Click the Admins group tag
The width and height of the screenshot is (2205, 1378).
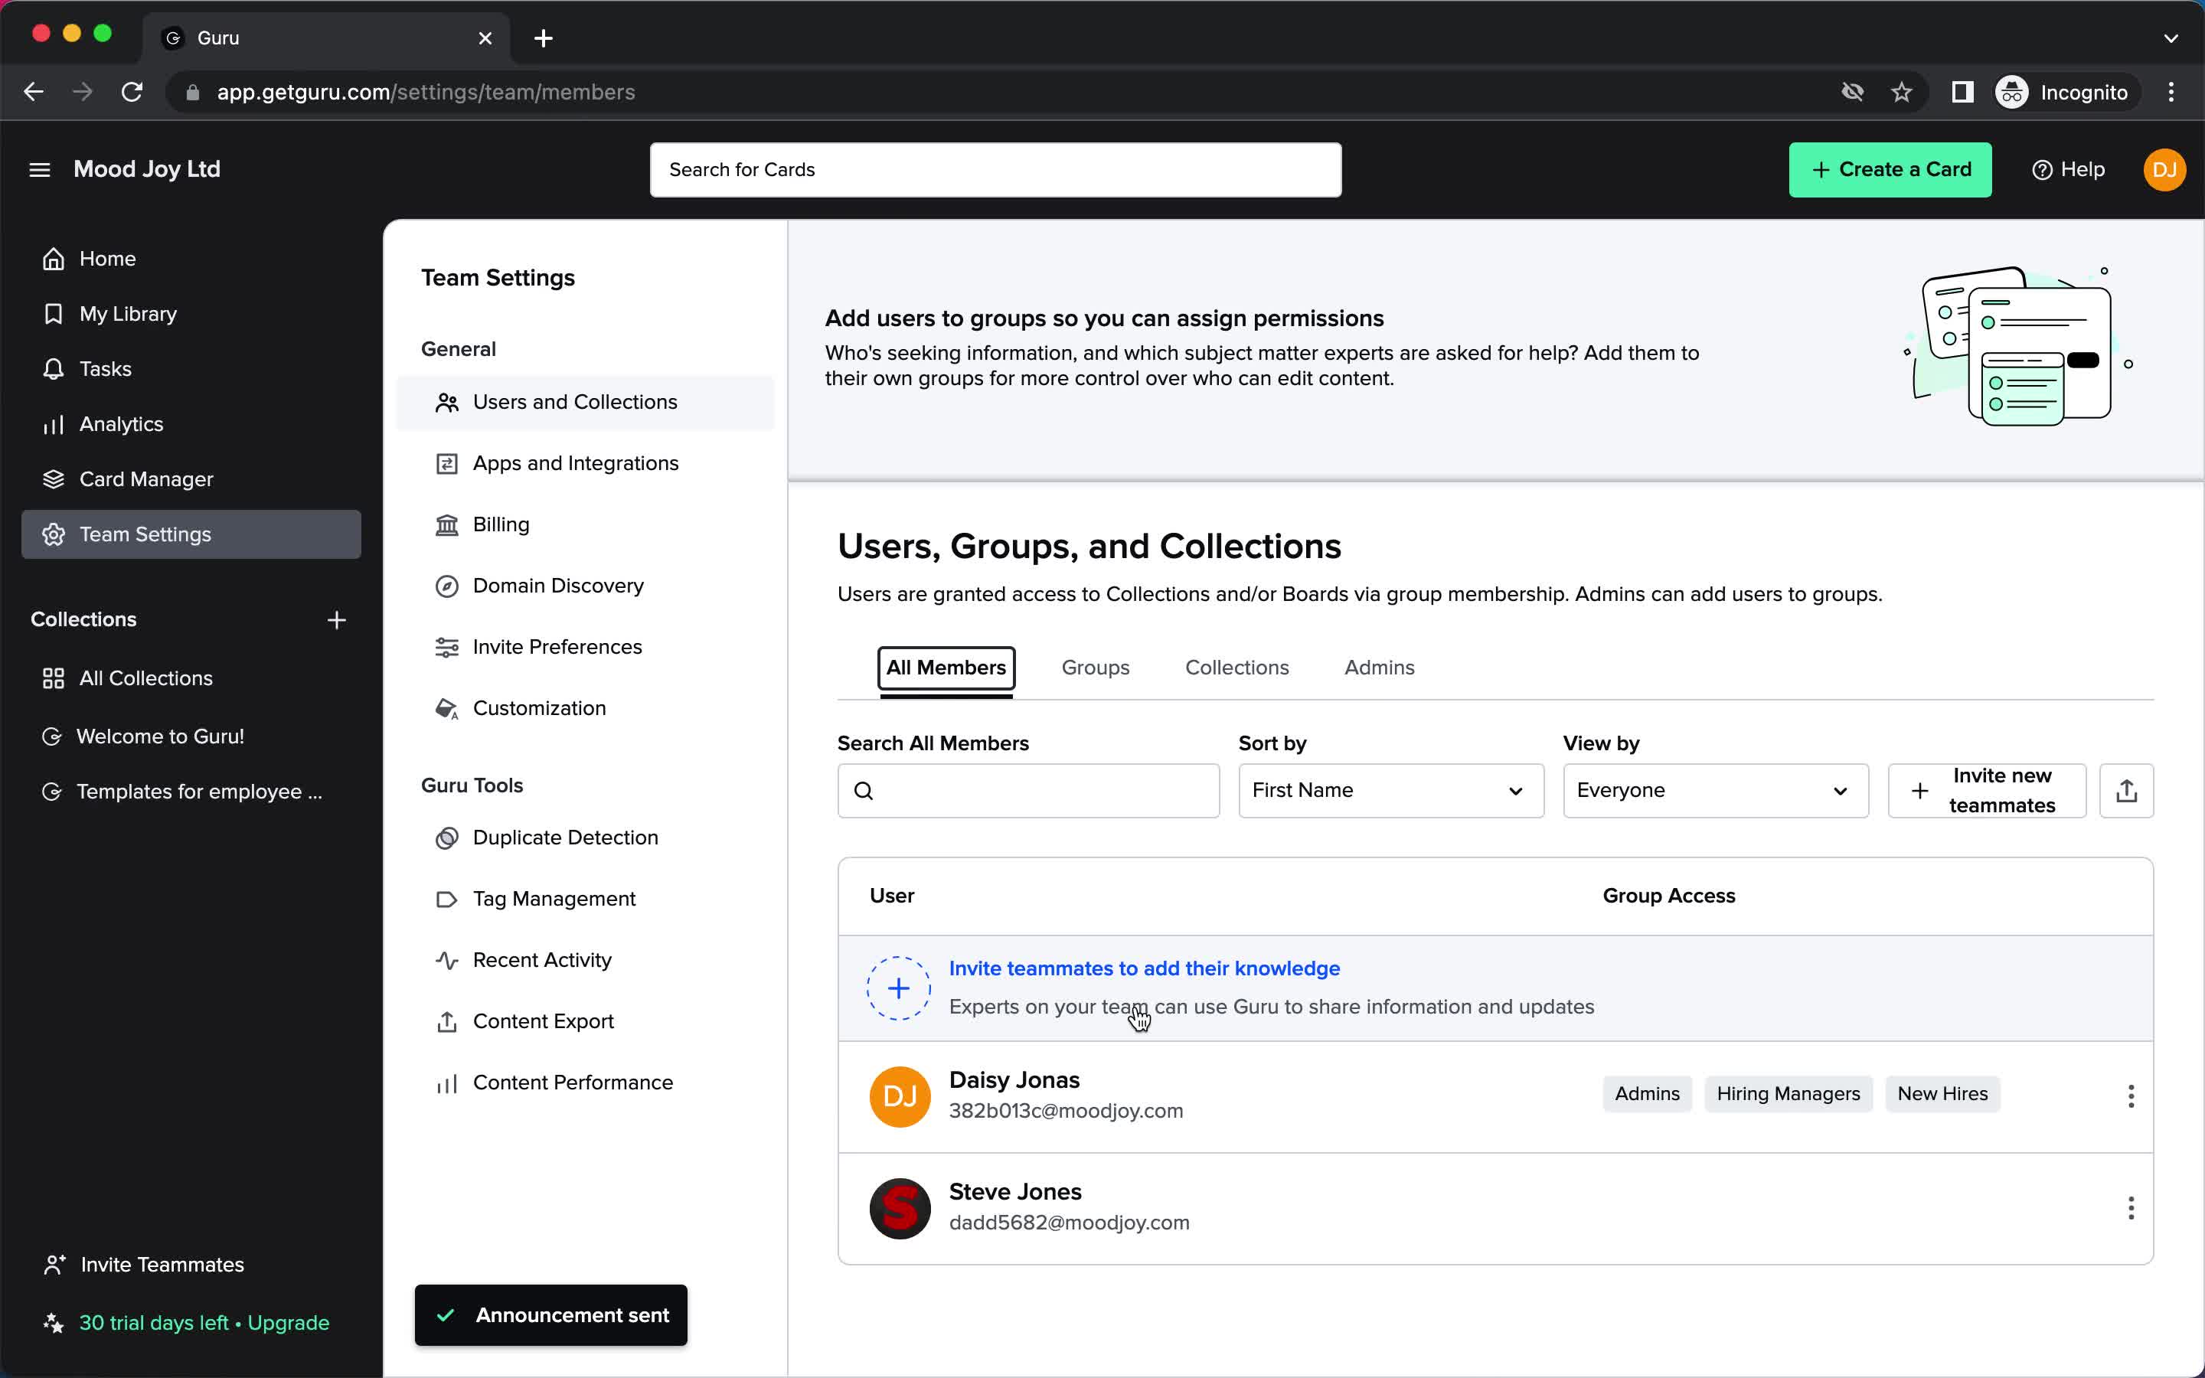[x=1646, y=1094]
